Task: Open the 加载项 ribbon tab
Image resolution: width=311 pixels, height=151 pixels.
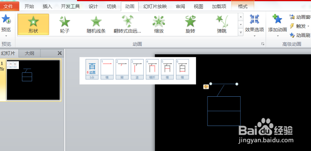Action: pos(219,6)
